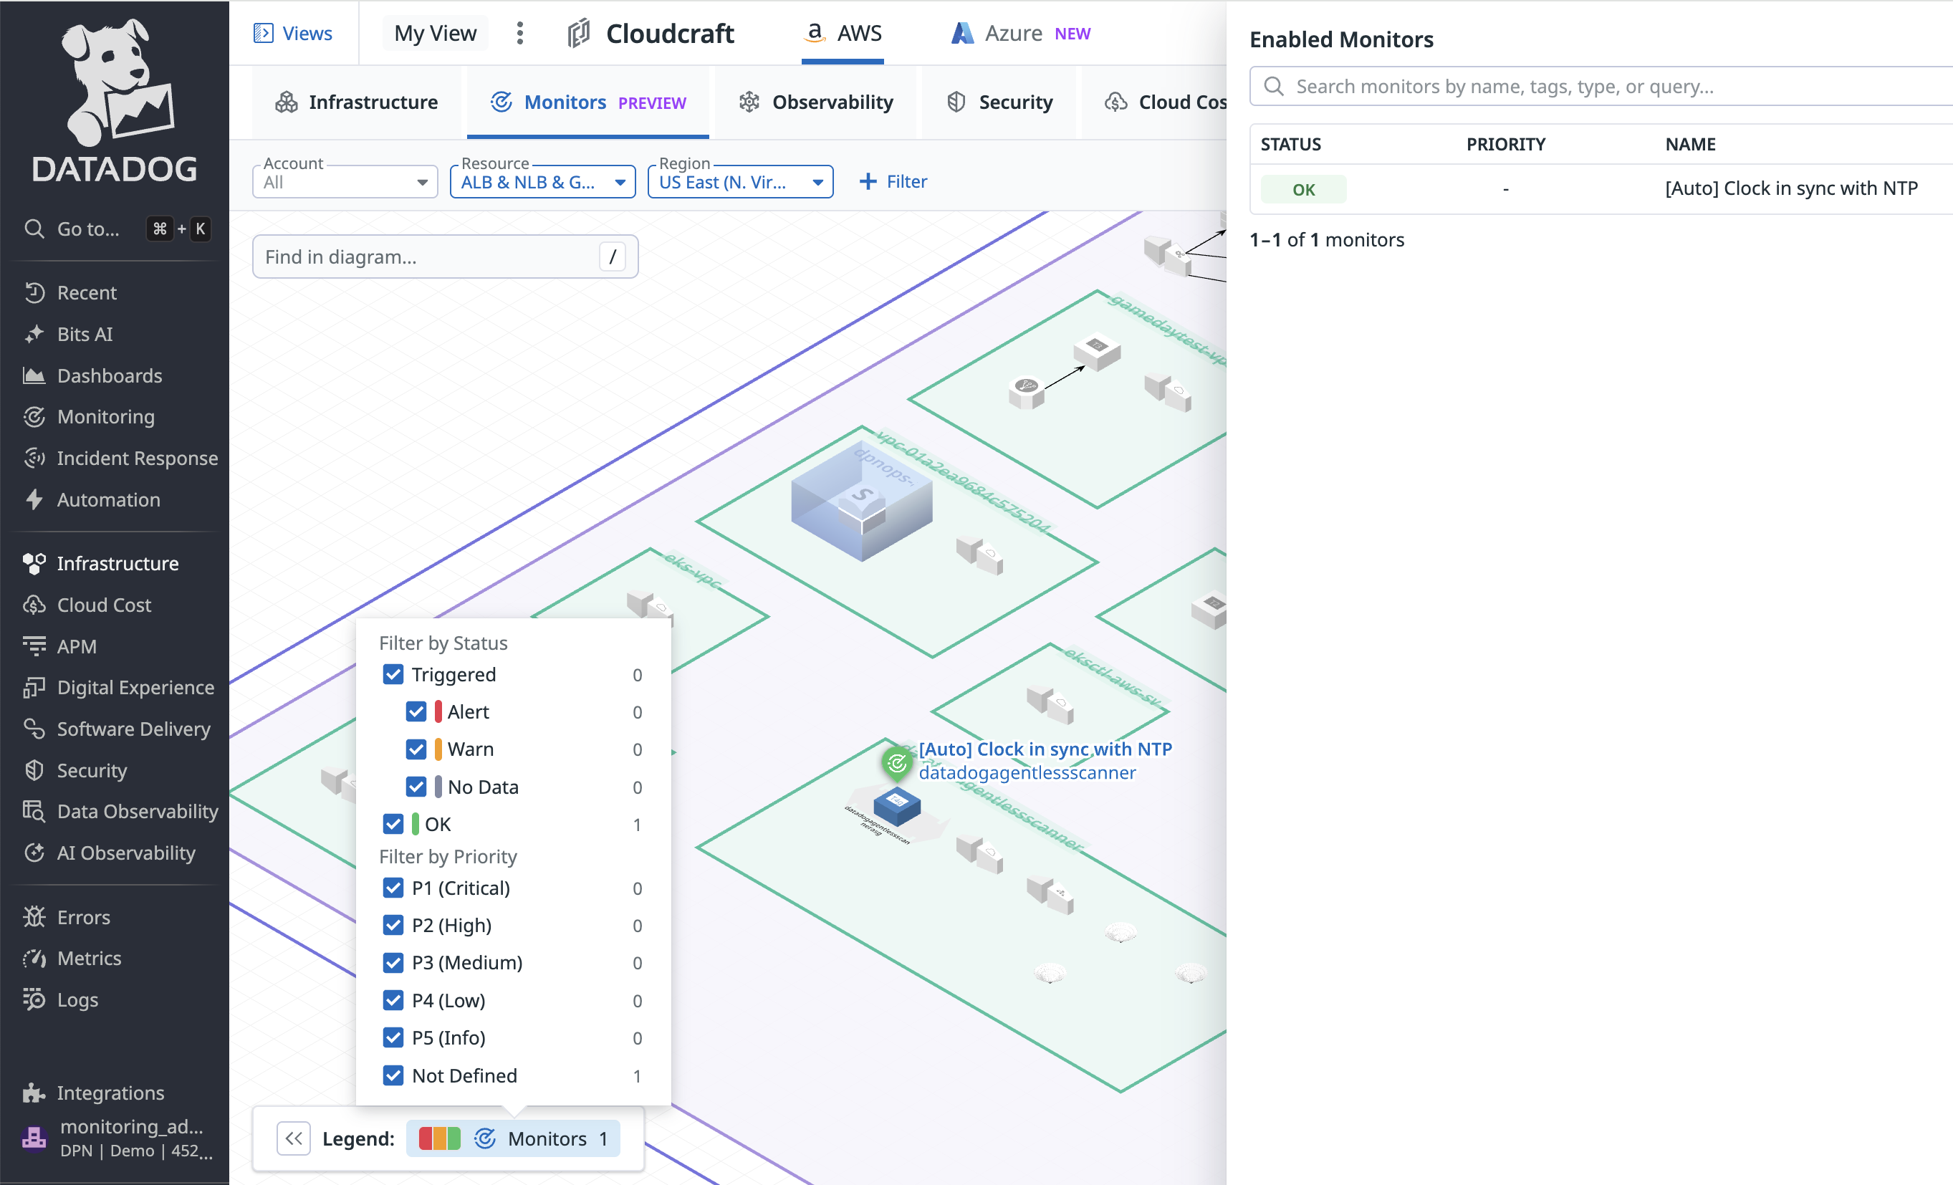This screenshot has height=1185, width=1953.
Task: Open the Region dropdown
Action: pos(739,182)
